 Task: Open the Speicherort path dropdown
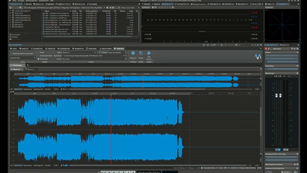click(124, 56)
